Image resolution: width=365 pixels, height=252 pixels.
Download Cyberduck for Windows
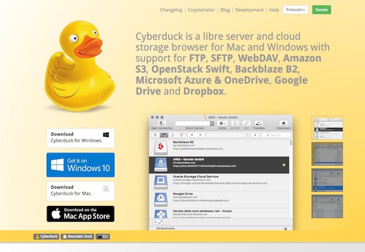point(80,138)
